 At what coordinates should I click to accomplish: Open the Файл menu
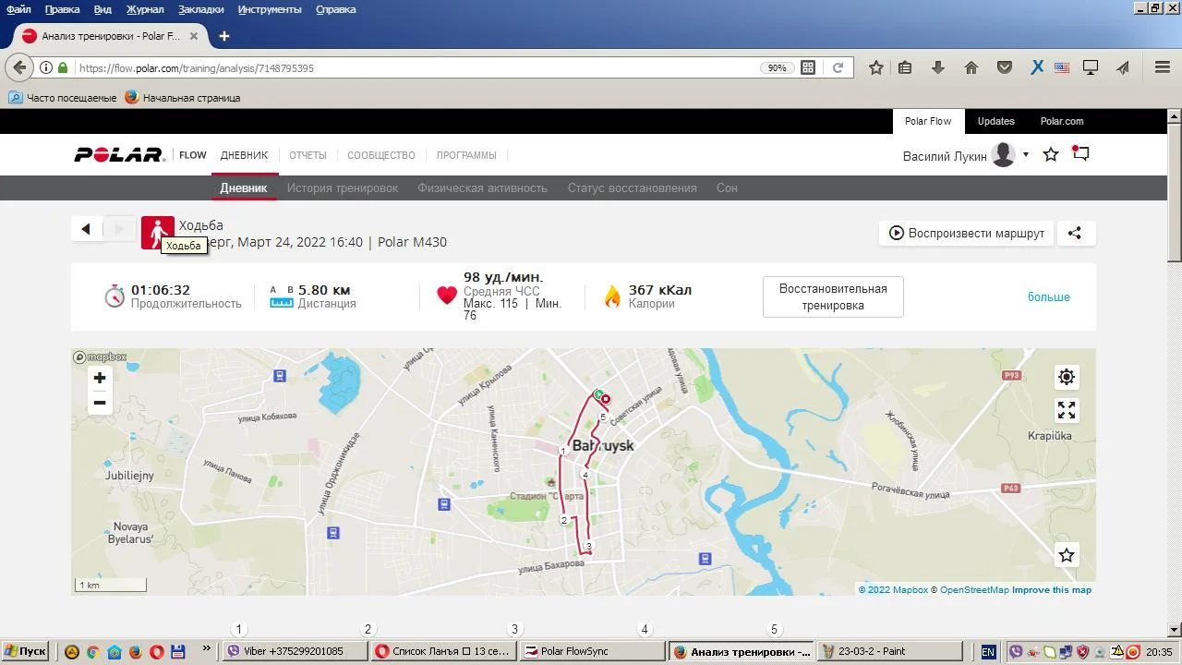[18, 9]
